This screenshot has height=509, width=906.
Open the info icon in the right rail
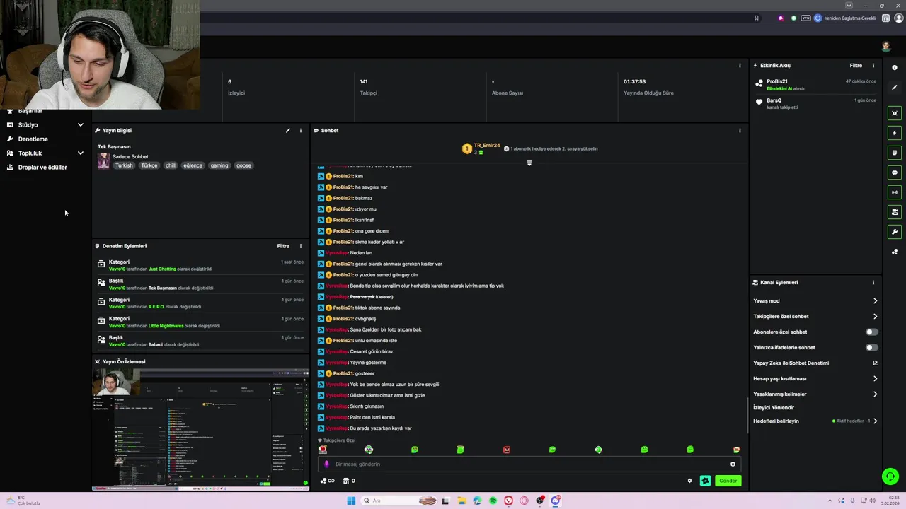895,67
